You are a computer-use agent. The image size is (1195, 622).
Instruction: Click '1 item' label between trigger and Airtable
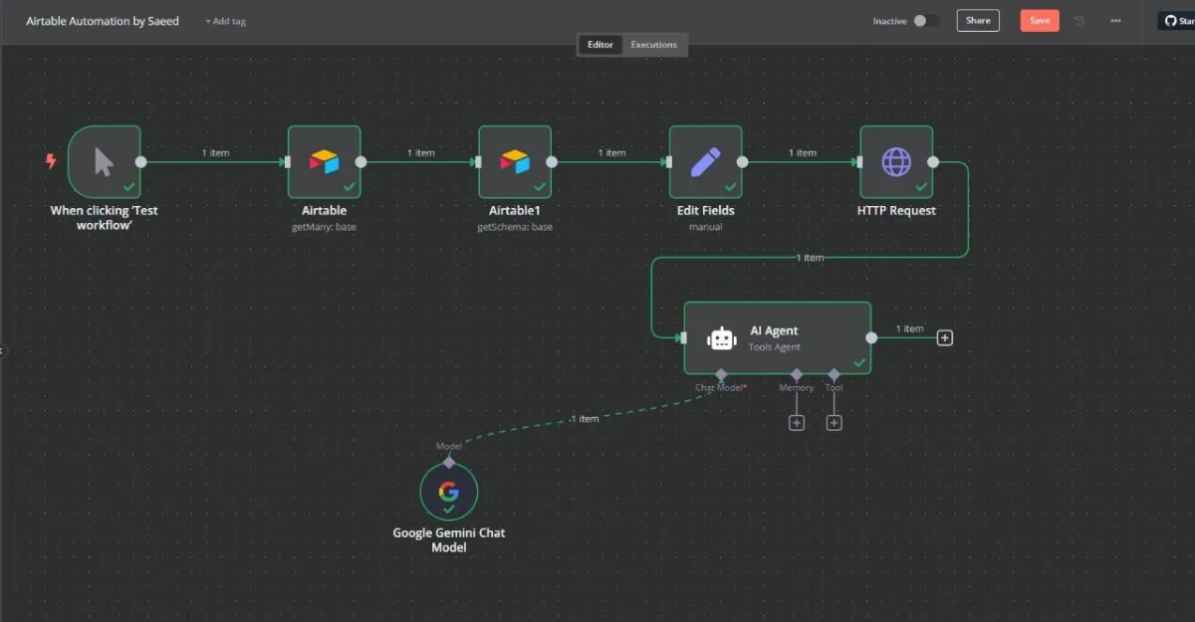click(x=215, y=152)
